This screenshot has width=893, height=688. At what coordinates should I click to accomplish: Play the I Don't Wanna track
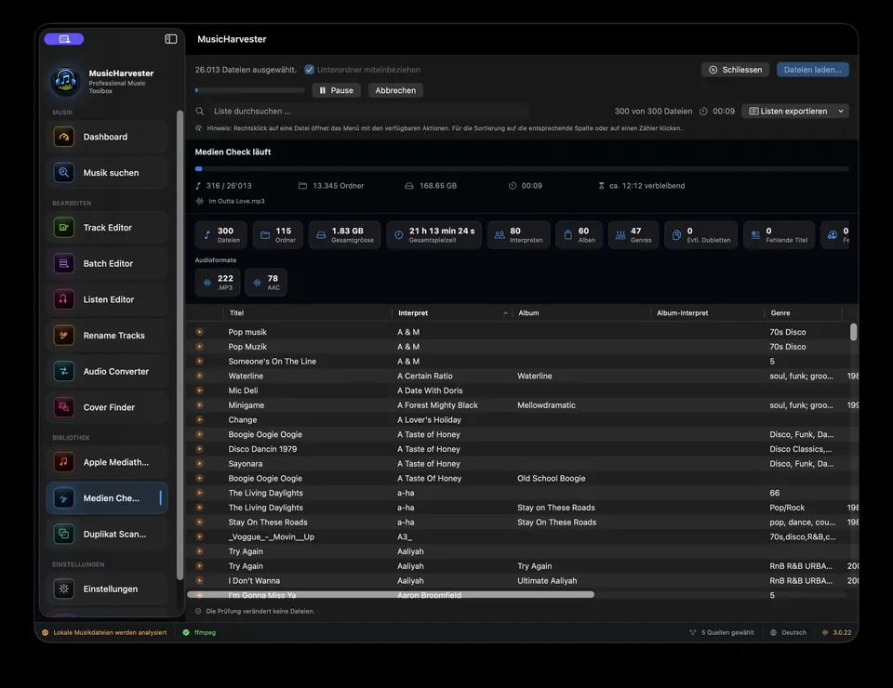click(199, 580)
